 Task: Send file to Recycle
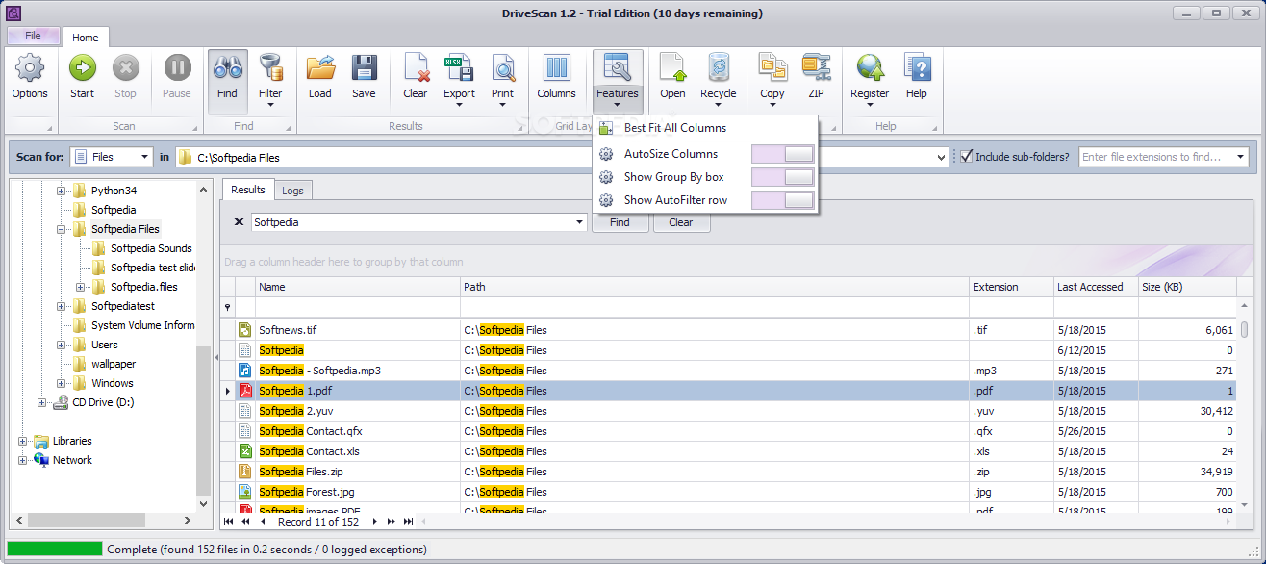coord(718,82)
